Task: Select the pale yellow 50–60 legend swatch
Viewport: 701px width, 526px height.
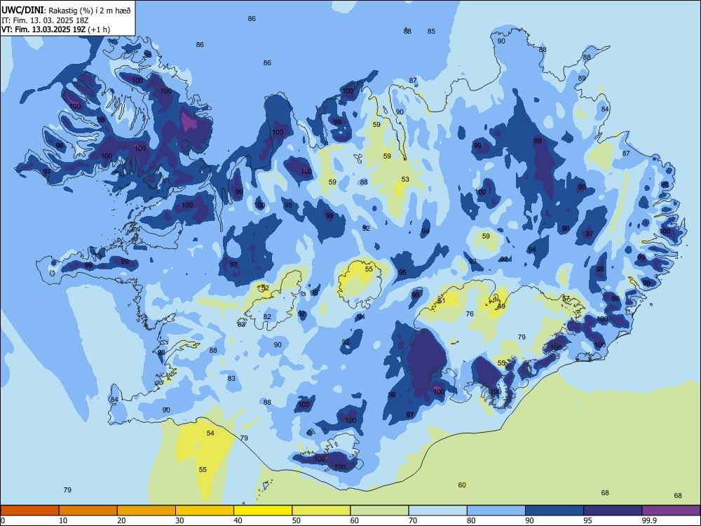Action: pyautogui.click(x=321, y=511)
